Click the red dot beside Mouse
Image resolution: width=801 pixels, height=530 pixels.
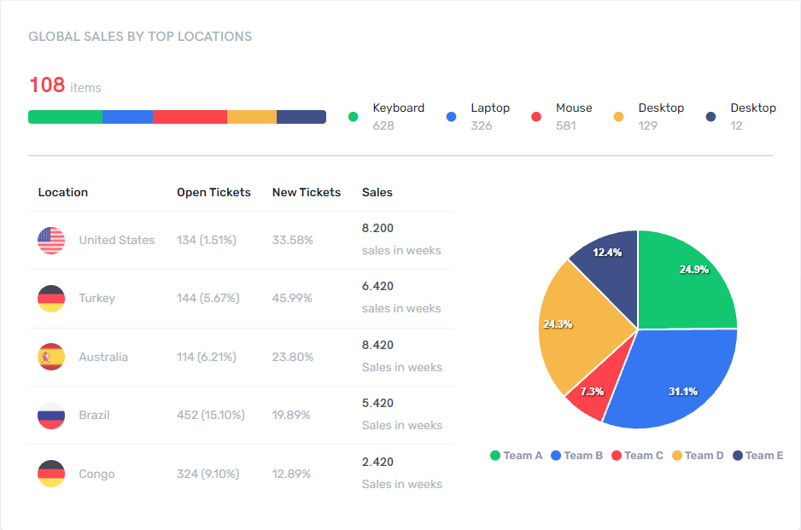click(x=536, y=117)
